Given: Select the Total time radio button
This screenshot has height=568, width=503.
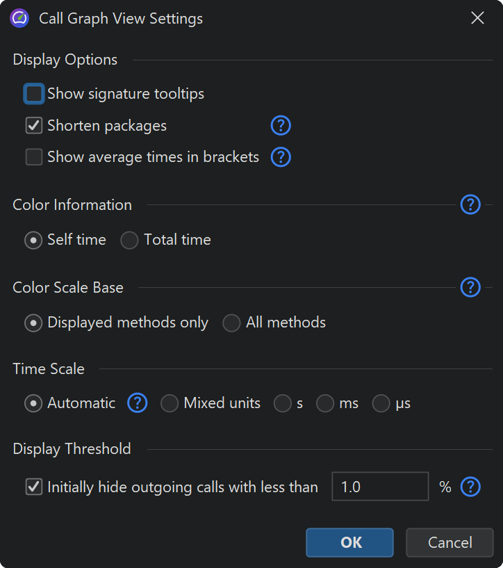Looking at the screenshot, I should tap(129, 241).
